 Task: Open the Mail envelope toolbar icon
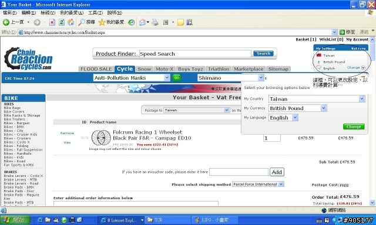click(x=142, y=22)
